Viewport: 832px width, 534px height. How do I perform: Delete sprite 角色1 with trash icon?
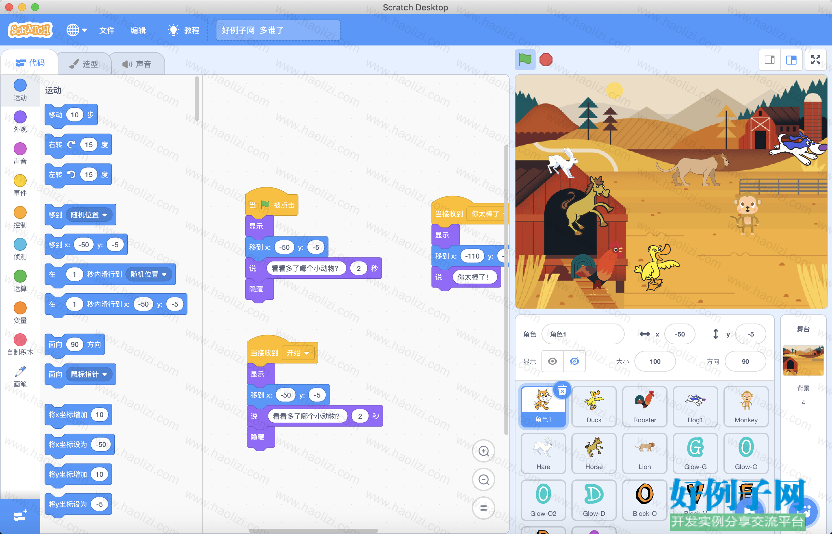562,390
